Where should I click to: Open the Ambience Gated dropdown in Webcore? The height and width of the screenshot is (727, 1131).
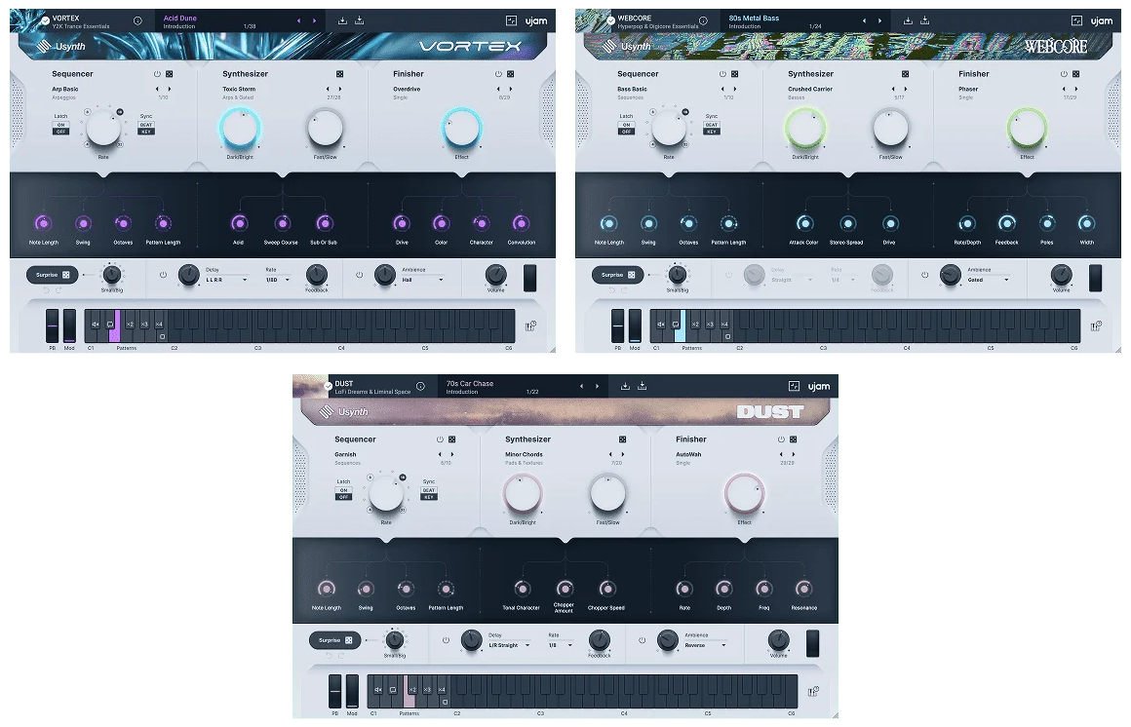click(989, 280)
